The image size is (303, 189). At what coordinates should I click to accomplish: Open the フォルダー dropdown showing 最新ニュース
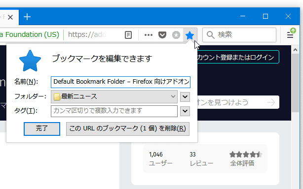point(114,97)
